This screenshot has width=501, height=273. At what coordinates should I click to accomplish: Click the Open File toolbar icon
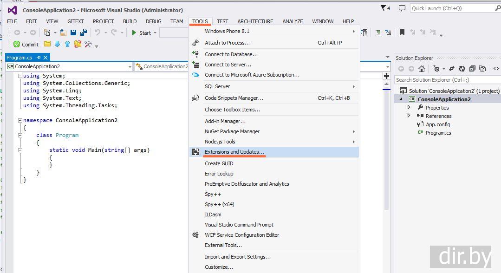pos(63,32)
